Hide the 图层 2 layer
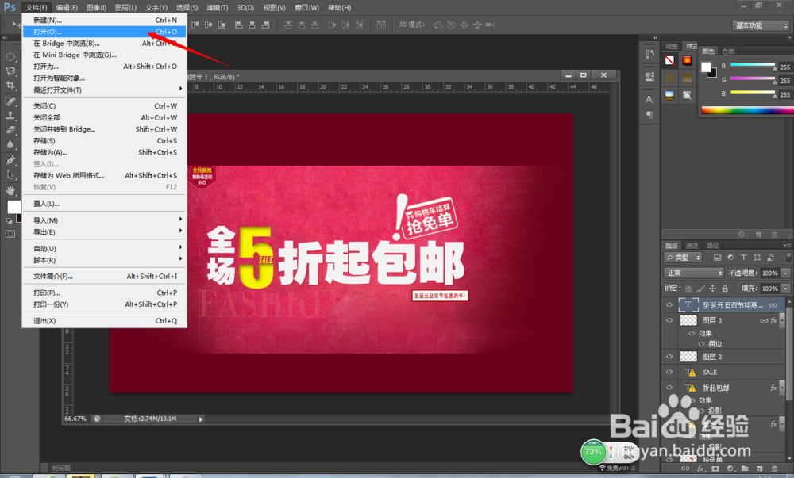Viewport: 794px width, 478px height. (x=669, y=357)
